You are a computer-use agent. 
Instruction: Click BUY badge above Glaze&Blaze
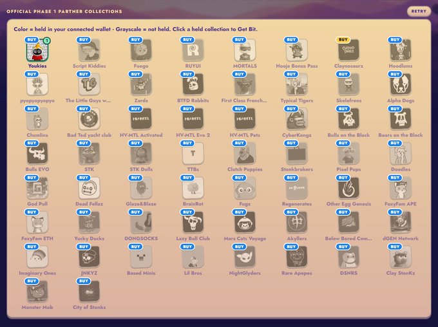pos(135,178)
